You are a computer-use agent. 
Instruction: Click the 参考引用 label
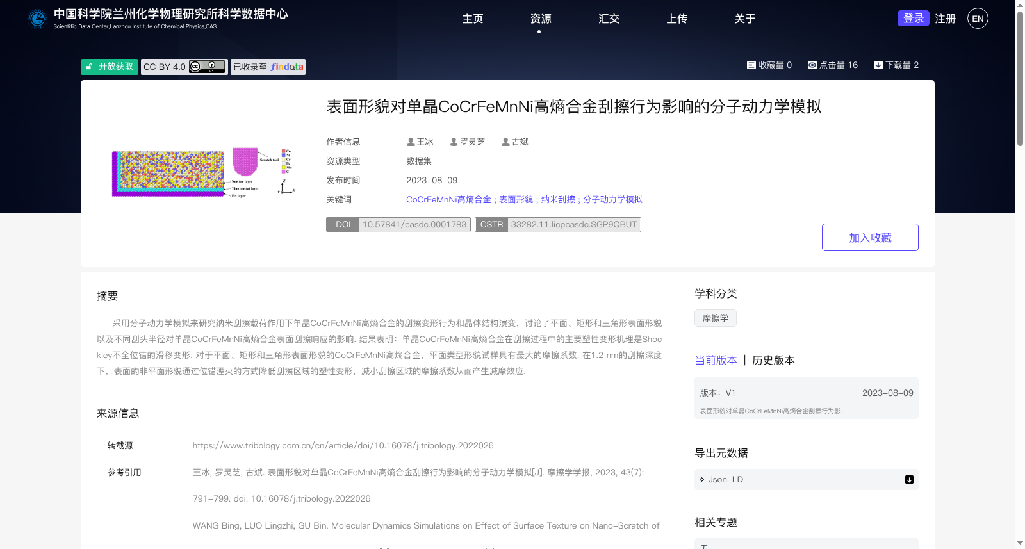[124, 472]
